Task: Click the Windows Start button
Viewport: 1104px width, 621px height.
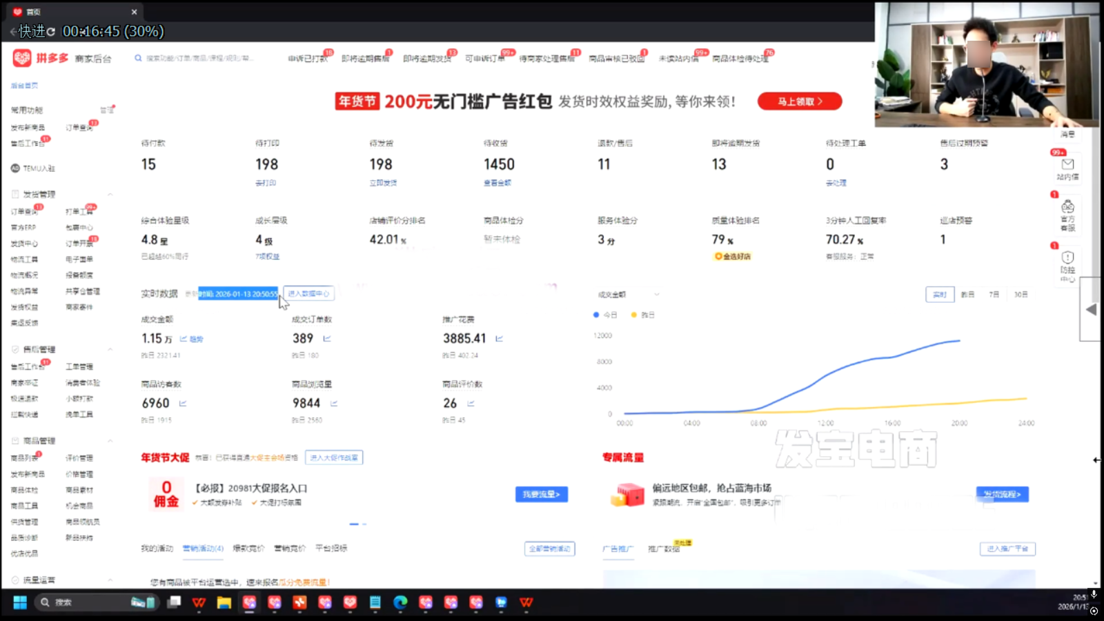Action: pos(20,602)
